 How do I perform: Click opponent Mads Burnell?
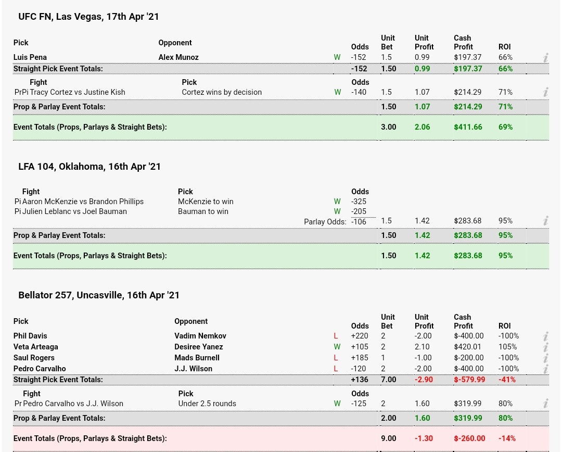click(x=197, y=358)
